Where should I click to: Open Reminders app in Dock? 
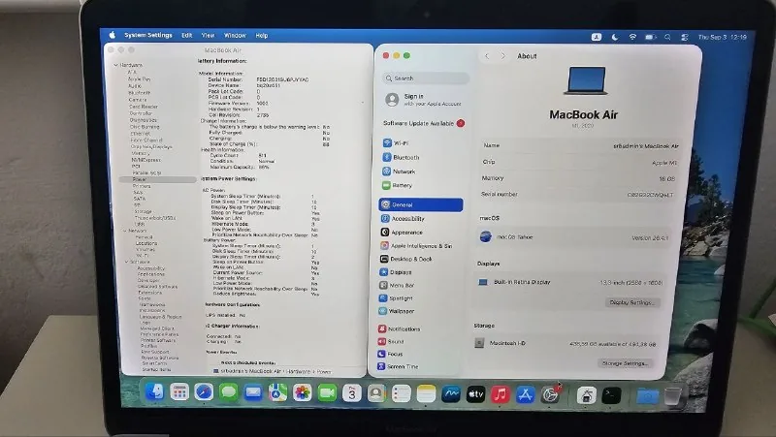401,394
